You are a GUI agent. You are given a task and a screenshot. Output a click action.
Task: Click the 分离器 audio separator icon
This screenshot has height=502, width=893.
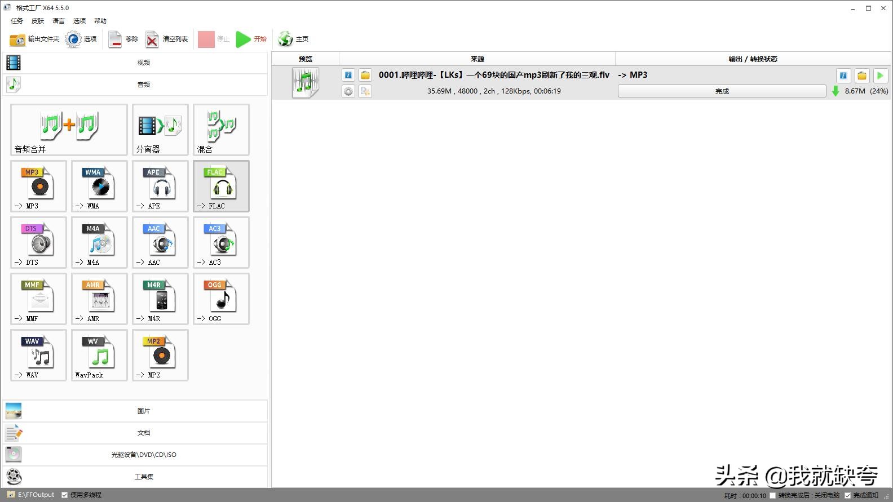(160, 130)
